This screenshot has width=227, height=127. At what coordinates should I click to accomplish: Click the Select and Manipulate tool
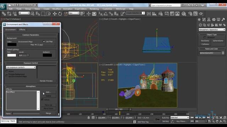tap(88, 14)
